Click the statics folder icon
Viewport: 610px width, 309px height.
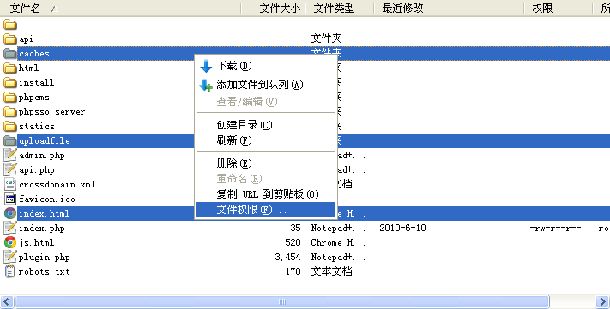pyautogui.click(x=10, y=126)
